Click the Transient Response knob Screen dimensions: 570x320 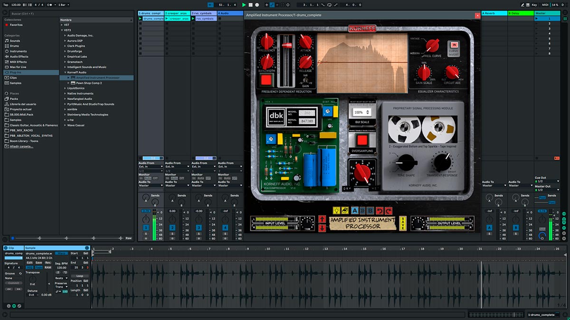coord(442,163)
